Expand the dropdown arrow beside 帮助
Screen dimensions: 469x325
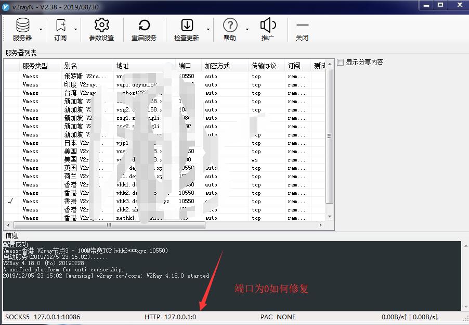[x=247, y=29]
